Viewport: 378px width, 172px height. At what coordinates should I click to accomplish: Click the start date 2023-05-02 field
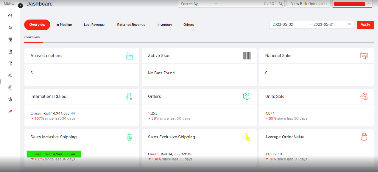pyautogui.click(x=283, y=25)
